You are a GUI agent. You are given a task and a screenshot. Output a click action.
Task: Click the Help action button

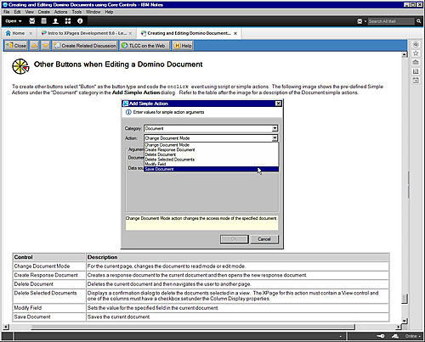pos(183,45)
